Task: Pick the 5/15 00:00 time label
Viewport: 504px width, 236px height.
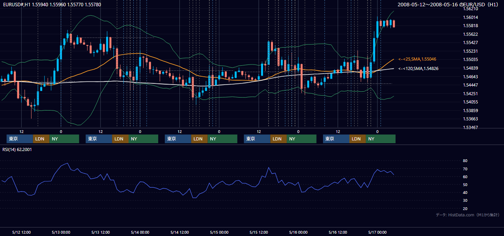Action: [x=219, y=232]
